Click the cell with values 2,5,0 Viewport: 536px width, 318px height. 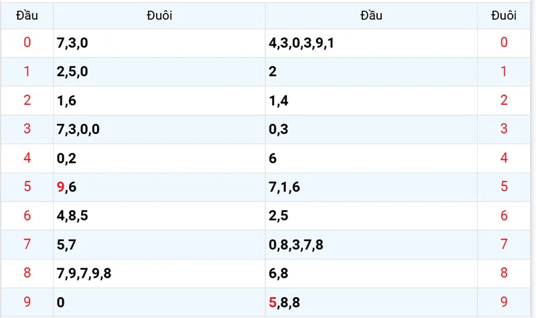pyautogui.click(x=72, y=72)
